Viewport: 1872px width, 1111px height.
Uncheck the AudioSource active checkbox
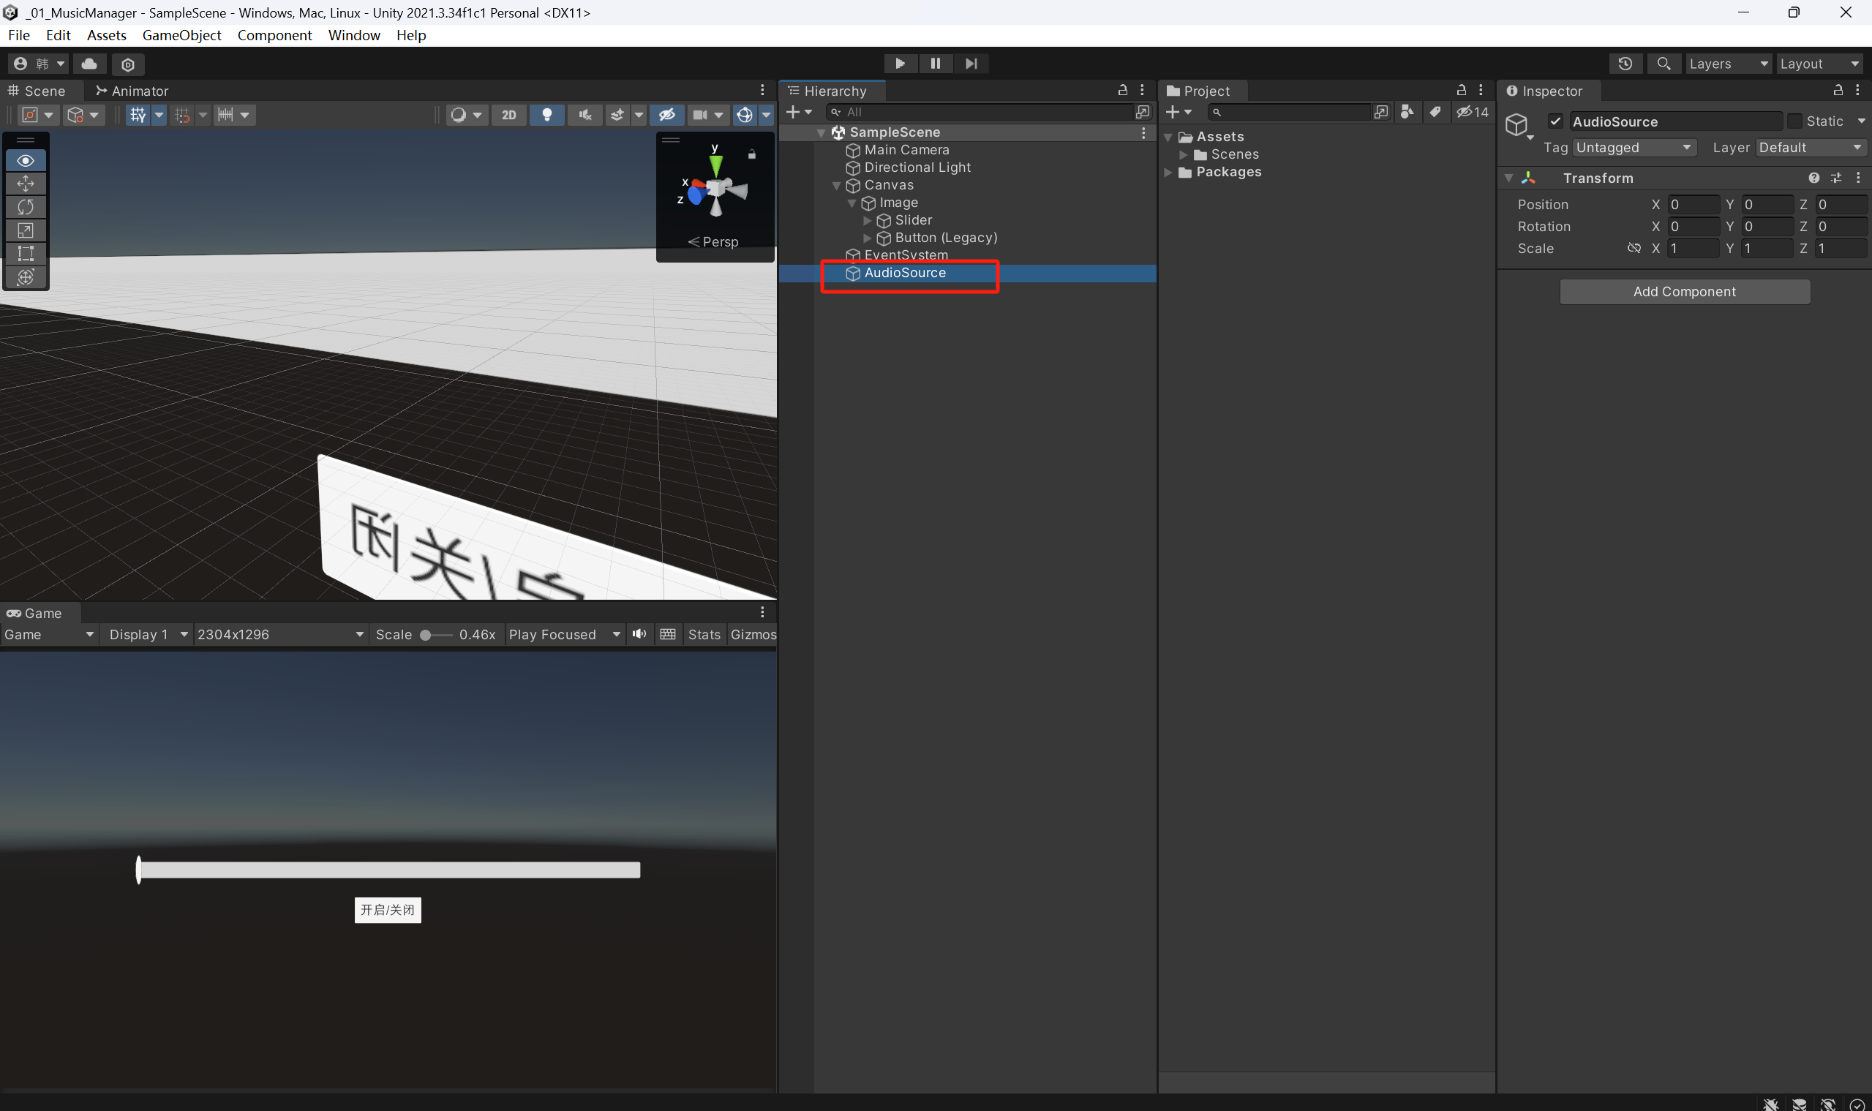[x=1555, y=121]
